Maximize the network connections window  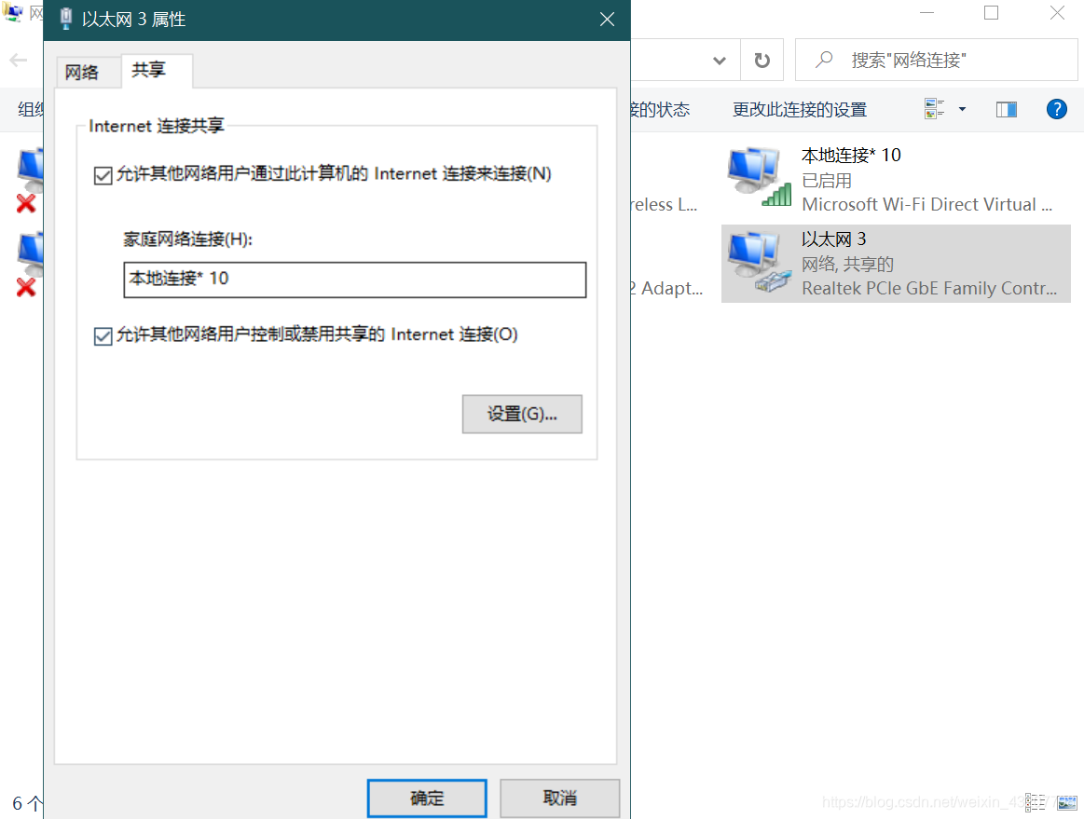coord(991,12)
